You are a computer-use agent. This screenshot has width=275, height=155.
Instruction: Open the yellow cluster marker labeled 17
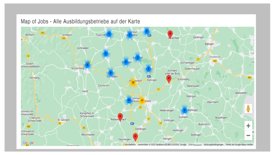pyautogui.click(x=142, y=101)
